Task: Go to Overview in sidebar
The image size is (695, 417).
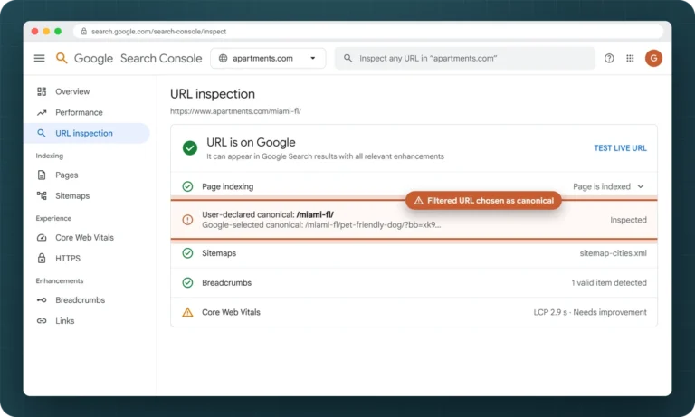Action: pos(72,91)
